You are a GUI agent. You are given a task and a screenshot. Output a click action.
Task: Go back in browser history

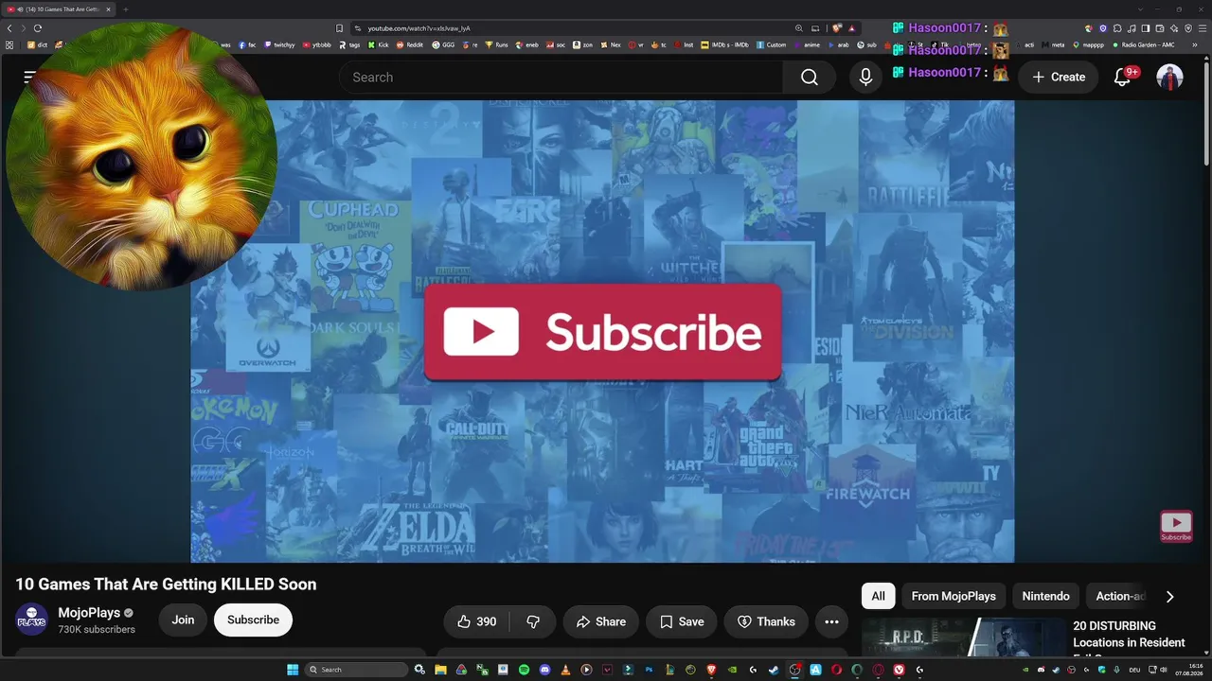point(9,28)
